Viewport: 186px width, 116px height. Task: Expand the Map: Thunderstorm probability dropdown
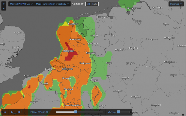52,4
